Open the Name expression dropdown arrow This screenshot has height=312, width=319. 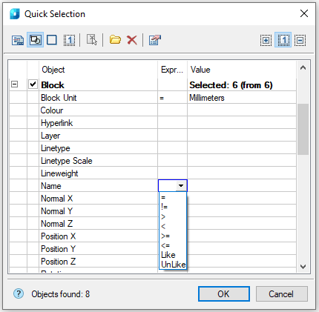click(x=181, y=185)
